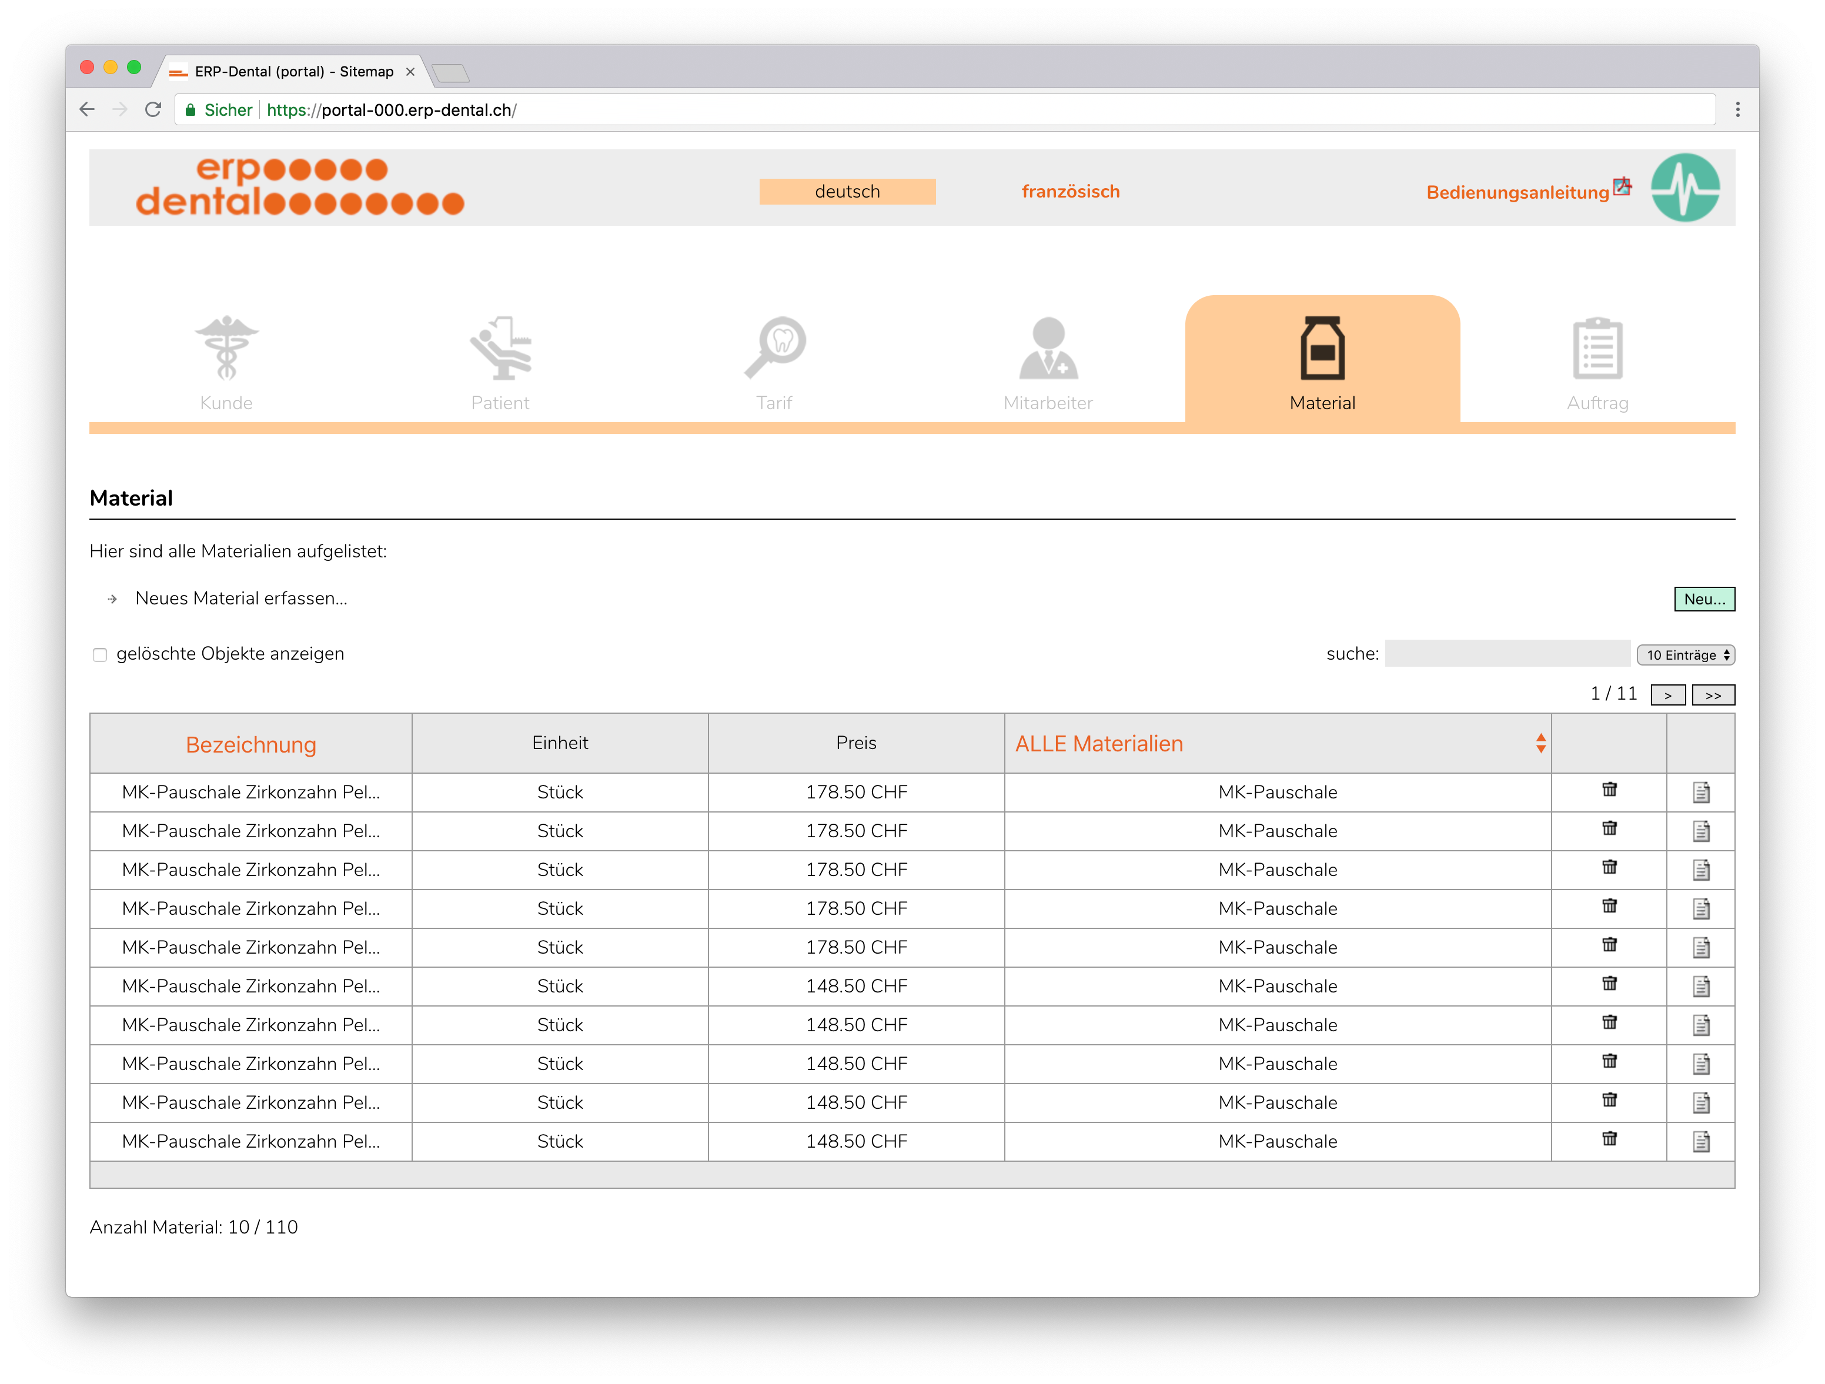Click document icon in first 148.50 CHF row
This screenshot has width=1825, height=1384.
pyautogui.click(x=1700, y=987)
